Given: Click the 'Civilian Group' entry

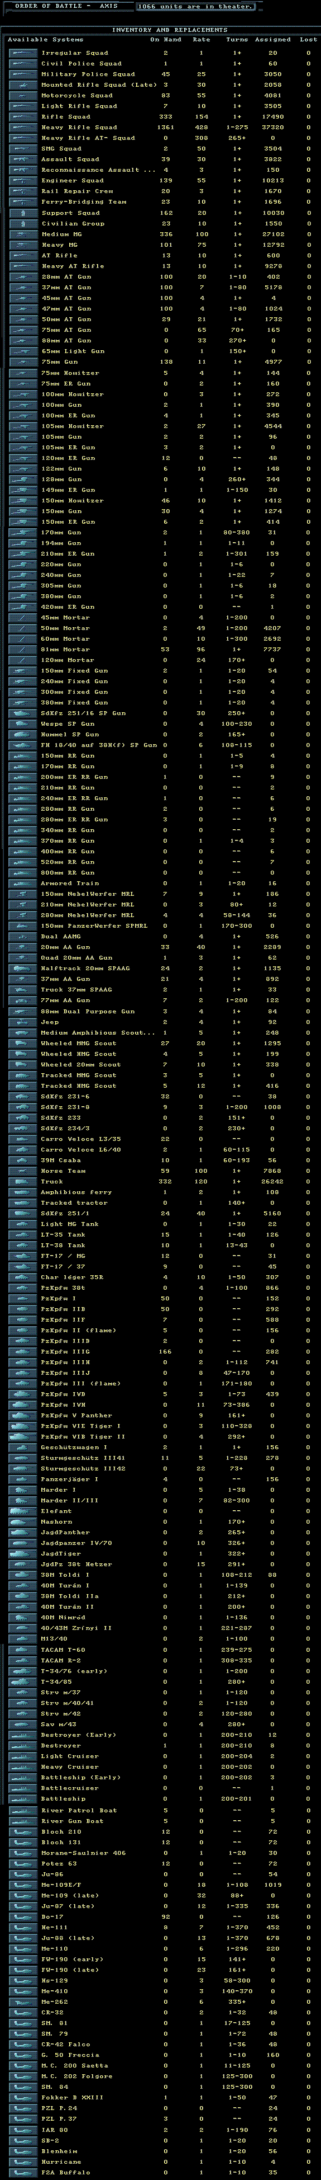Looking at the screenshot, I should [73, 223].
